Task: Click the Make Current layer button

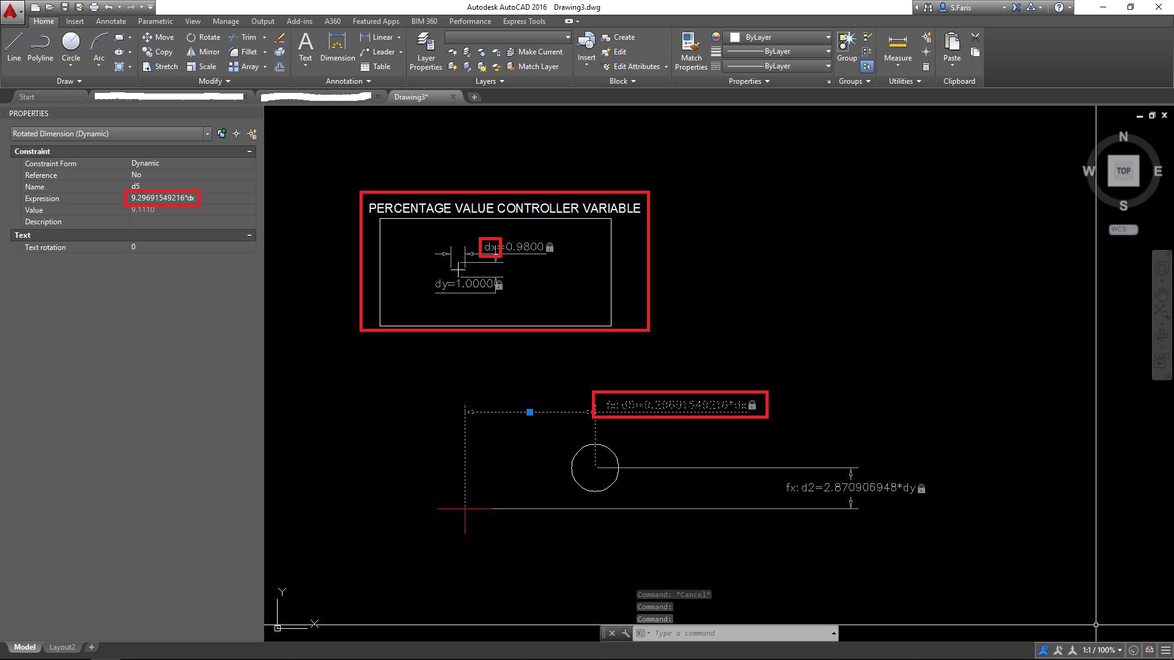Action: tap(535, 51)
